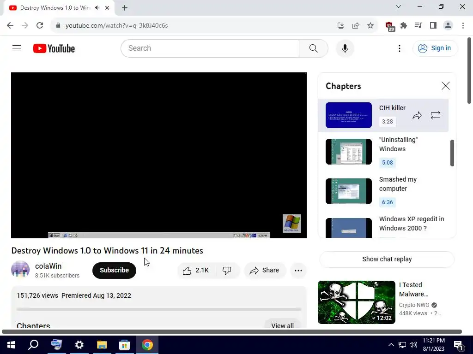Viewport: 473px width, 354px height.
Task: Open a new tab
Action: 125,8
